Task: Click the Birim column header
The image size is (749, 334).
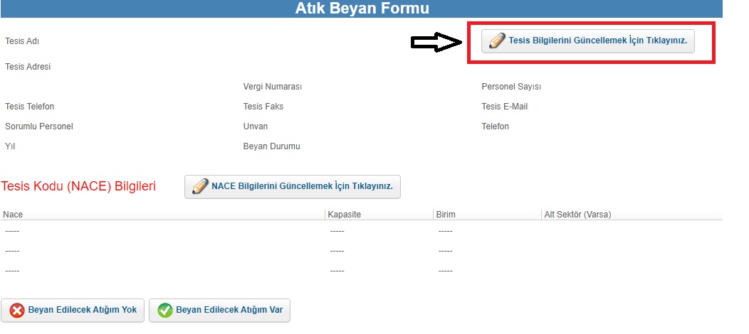Action: click(446, 215)
